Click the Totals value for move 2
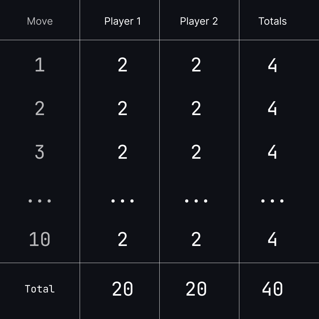Screen dimensions: 319x319 click(x=273, y=109)
